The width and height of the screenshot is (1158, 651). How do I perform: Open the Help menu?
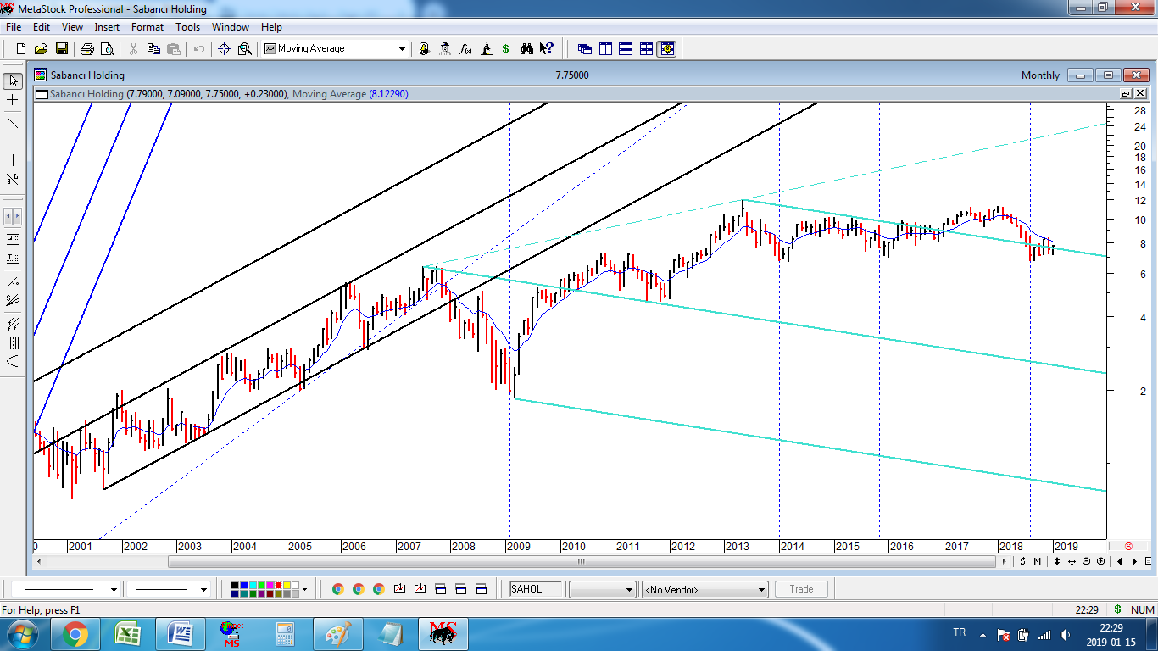click(x=271, y=27)
